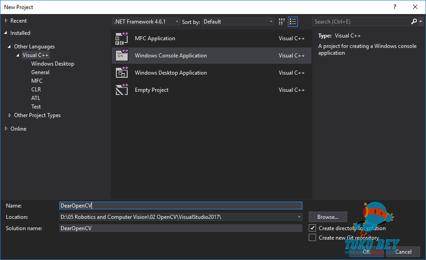Click the Empty Project template icon
Image resolution: width=426 pixels, height=260 pixels.
click(122, 90)
